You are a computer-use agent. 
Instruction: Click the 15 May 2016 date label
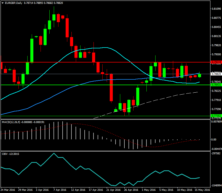pos(203,190)
